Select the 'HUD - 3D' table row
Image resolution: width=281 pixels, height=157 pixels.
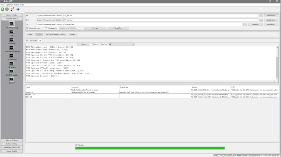pos(152,97)
